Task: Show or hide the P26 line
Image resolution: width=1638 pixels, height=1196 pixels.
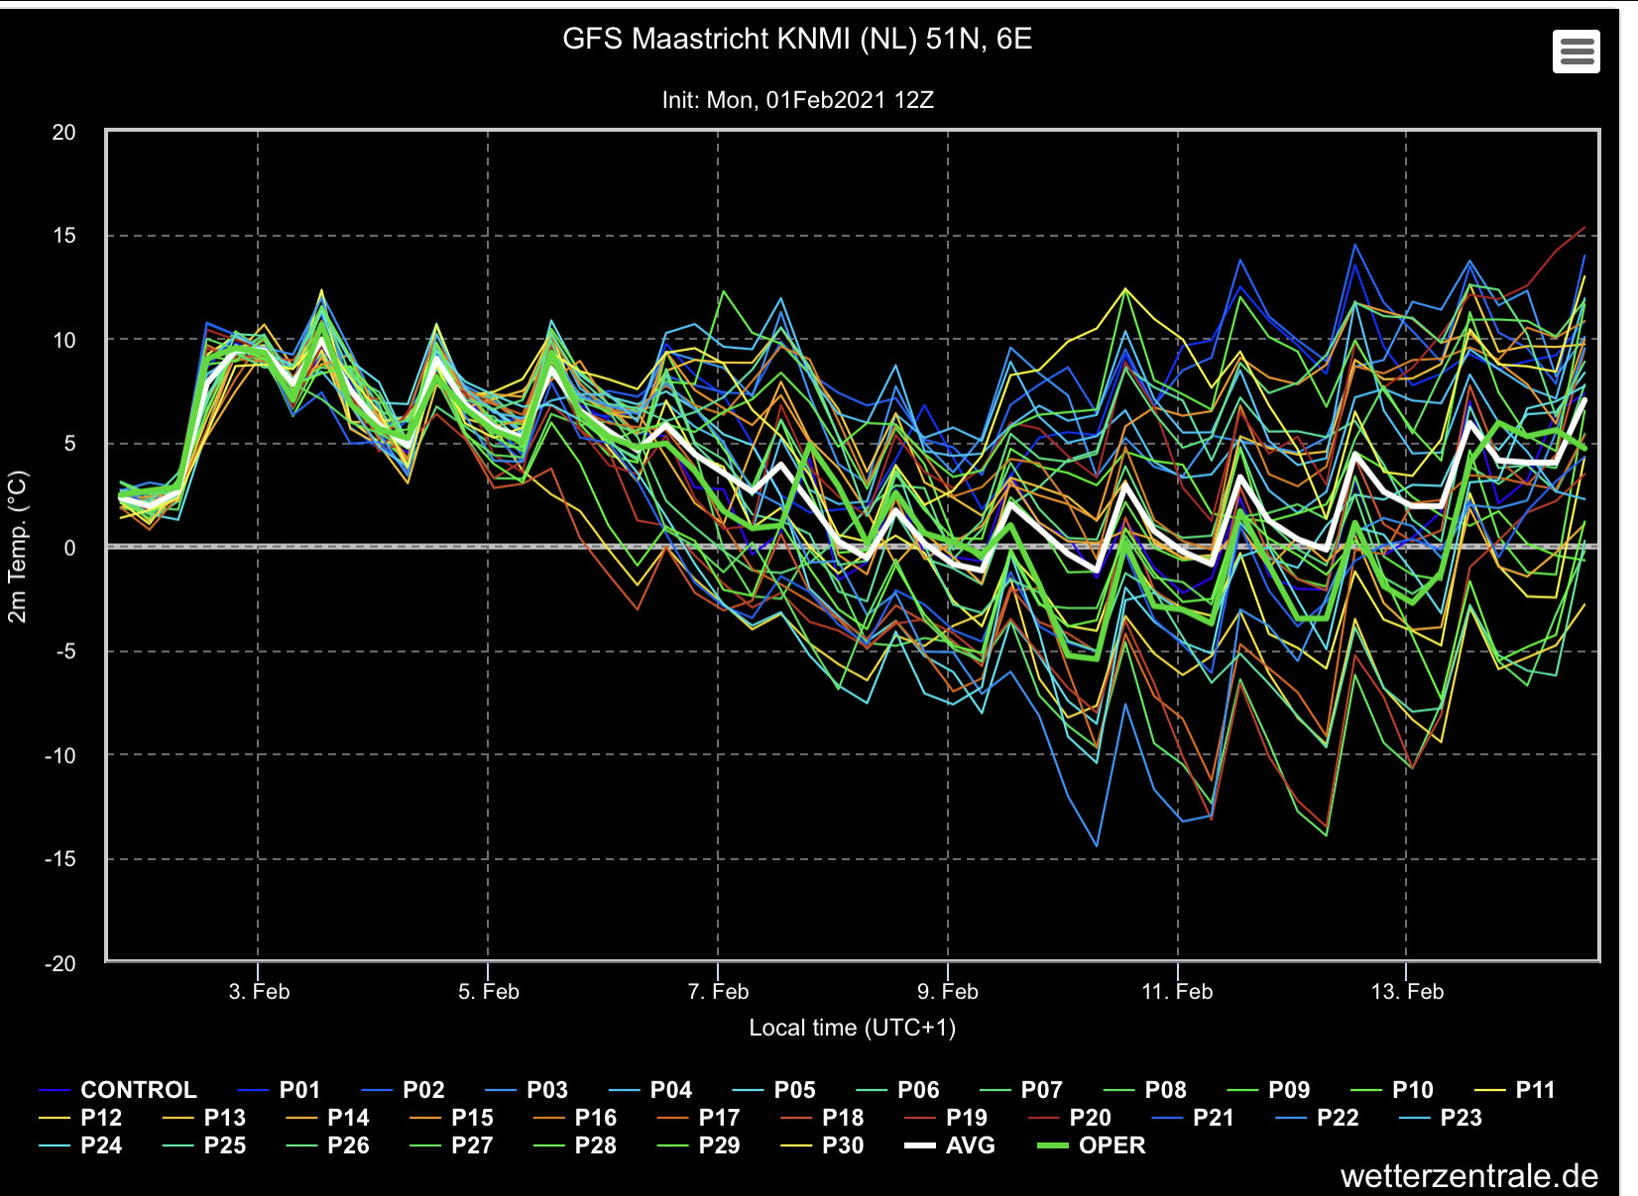Action: [x=328, y=1145]
